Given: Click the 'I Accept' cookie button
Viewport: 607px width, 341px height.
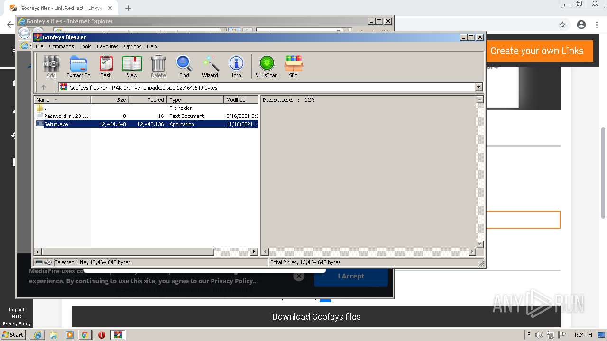Looking at the screenshot, I should pyautogui.click(x=351, y=276).
